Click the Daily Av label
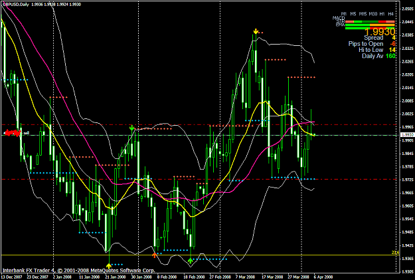The image size is (415, 280). click(x=373, y=56)
